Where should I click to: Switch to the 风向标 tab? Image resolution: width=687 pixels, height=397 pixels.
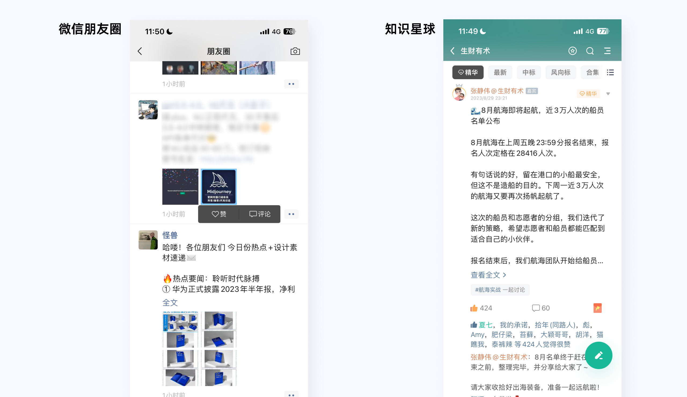pyautogui.click(x=561, y=72)
